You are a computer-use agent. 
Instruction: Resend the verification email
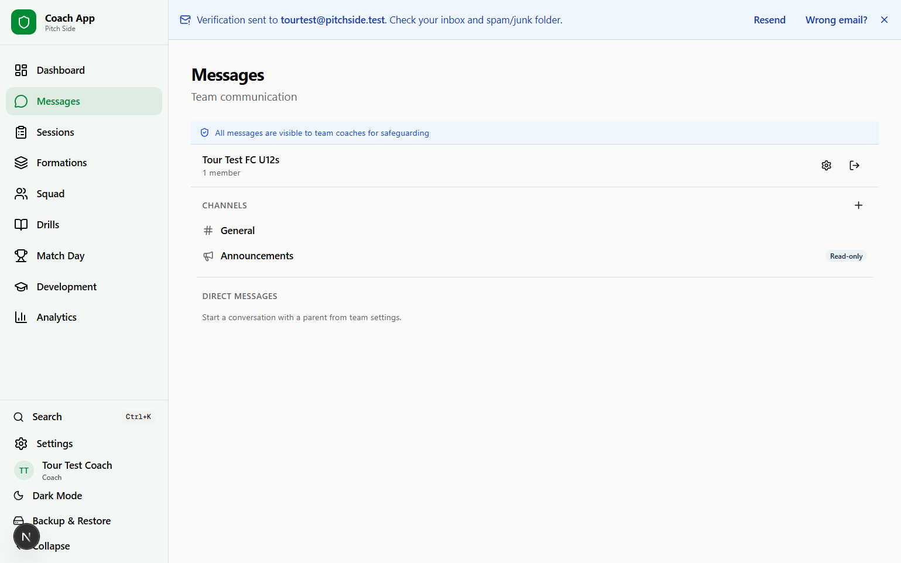coord(769,20)
